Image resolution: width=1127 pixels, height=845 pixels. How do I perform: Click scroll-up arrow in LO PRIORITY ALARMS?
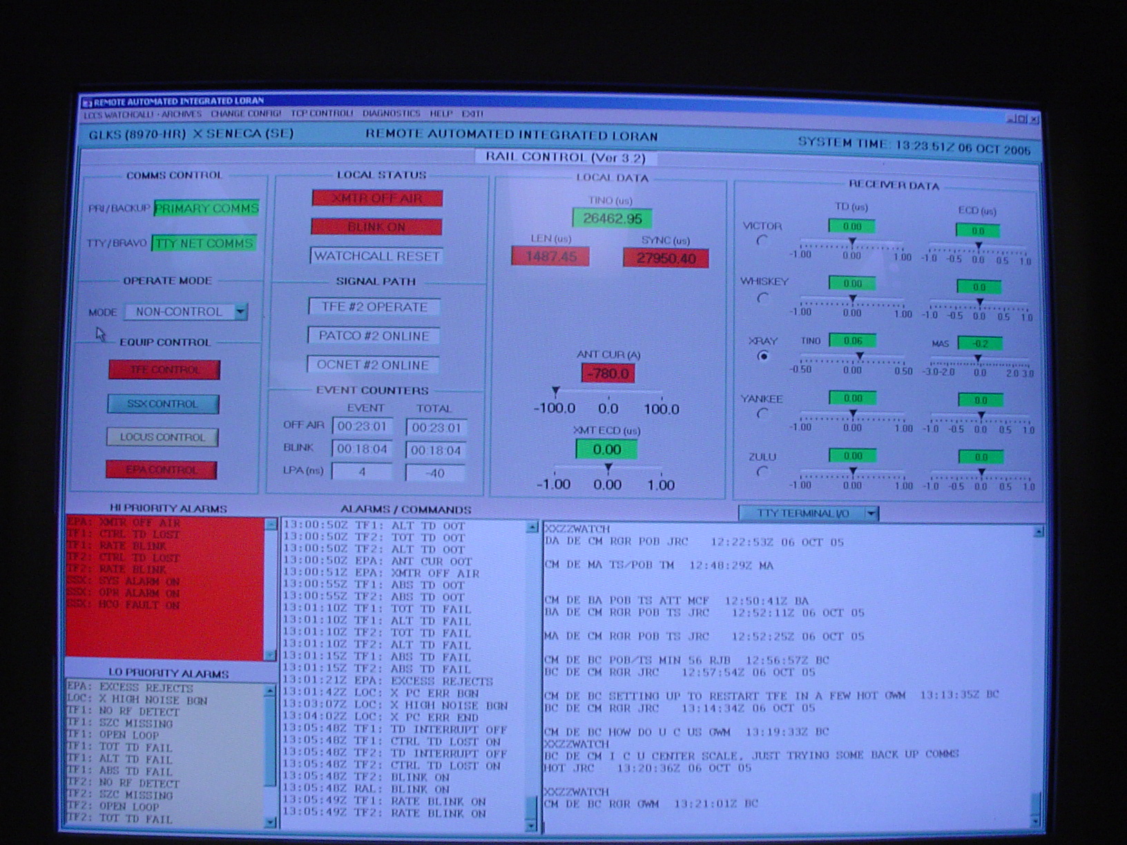[271, 690]
